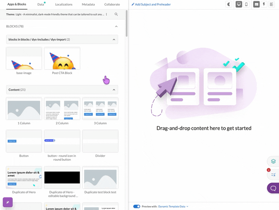Screen dimensions: 279x210
Task: Open the text-only view icon
Action: (271, 4)
